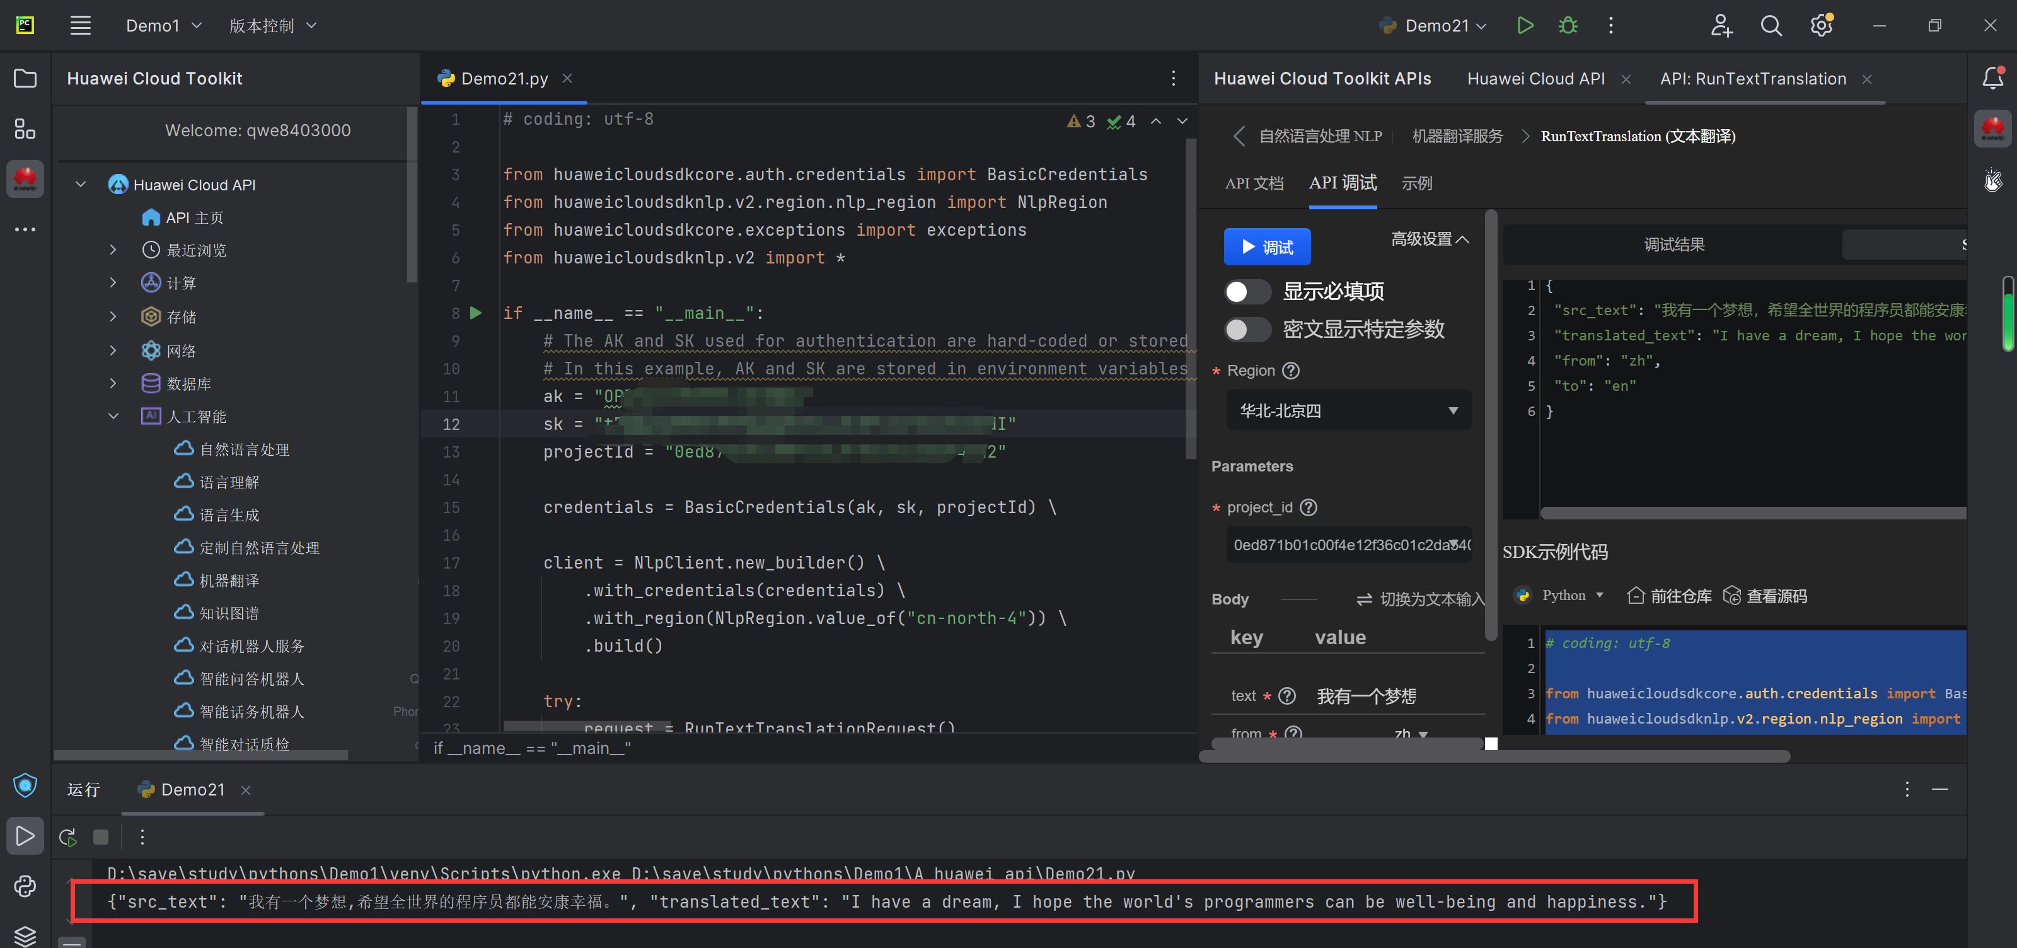Click API panel bottom horizontal scrollbar
Viewport: 2017px width, 948px height.
1494,756
